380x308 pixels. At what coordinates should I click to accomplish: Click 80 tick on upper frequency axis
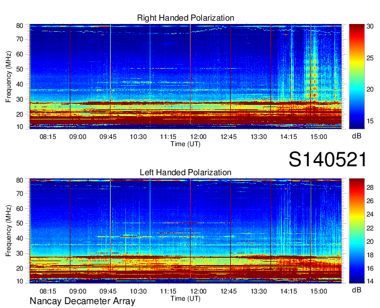pyautogui.click(x=20, y=26)
